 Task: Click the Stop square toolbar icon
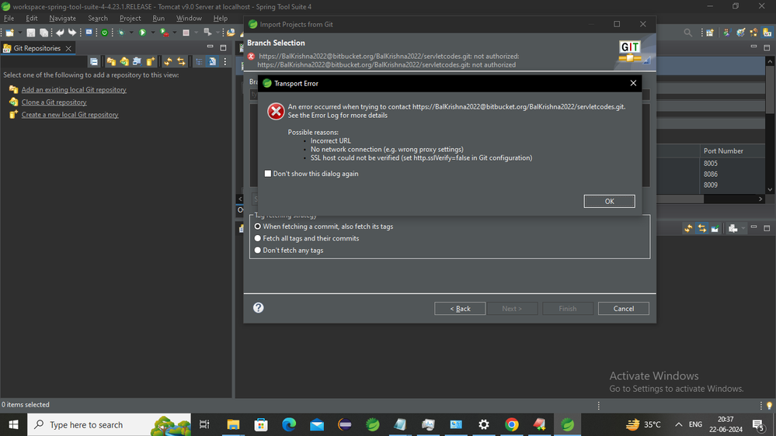(186, 33)
